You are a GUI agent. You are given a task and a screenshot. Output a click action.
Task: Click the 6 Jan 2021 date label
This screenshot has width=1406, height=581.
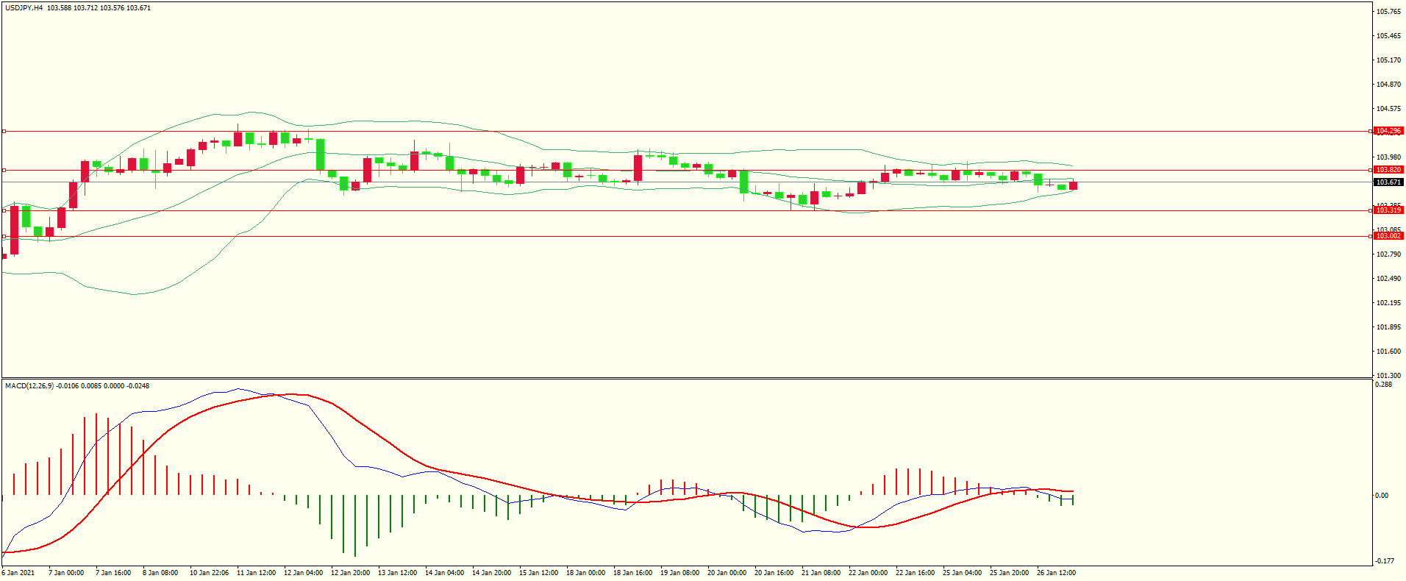(x=18, y=573)
